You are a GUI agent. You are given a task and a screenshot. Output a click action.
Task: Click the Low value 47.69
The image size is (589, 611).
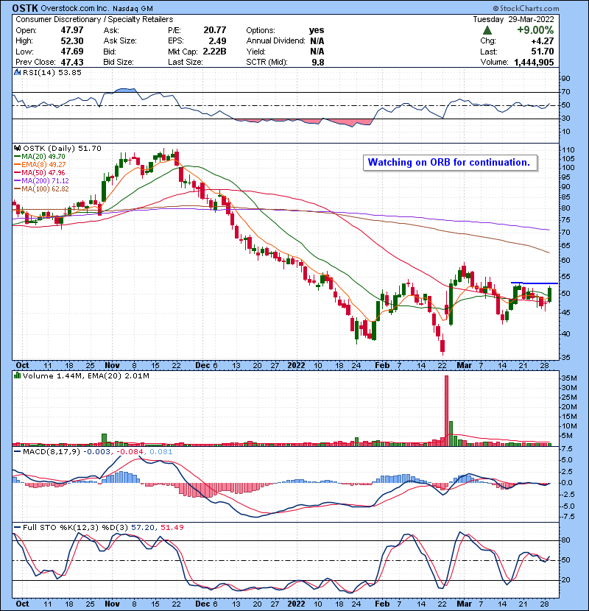tap(72, 52)
